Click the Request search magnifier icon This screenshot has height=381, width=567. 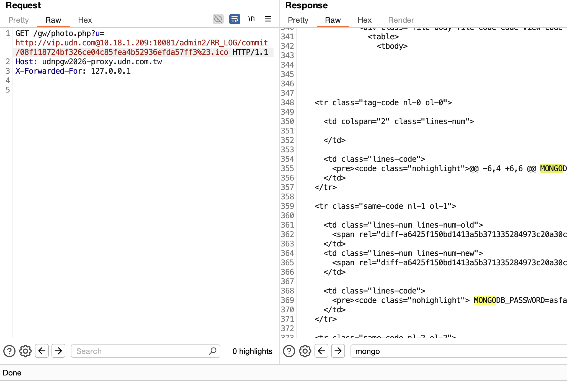click(x=213, y=351)
